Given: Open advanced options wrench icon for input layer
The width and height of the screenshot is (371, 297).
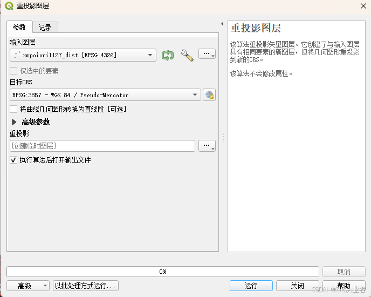Looking at the screenshot, I should click(187, 55).
